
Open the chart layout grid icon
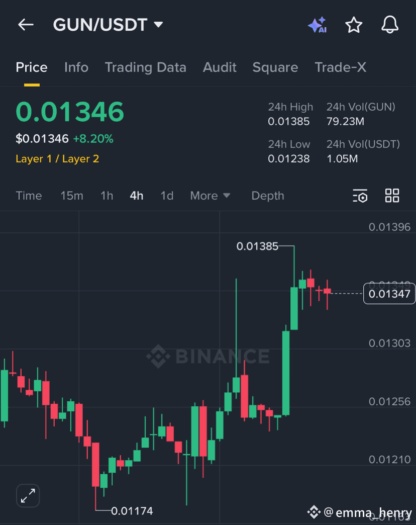pos(392,196)
